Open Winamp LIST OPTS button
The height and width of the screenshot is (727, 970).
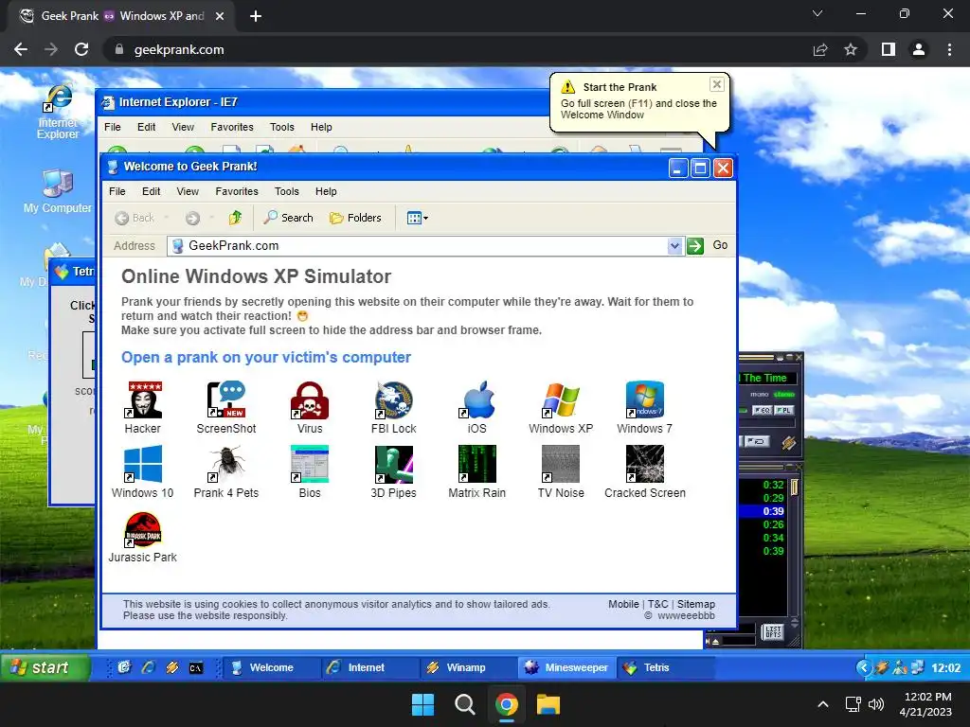pyautogui.click(x=773, y=631)
